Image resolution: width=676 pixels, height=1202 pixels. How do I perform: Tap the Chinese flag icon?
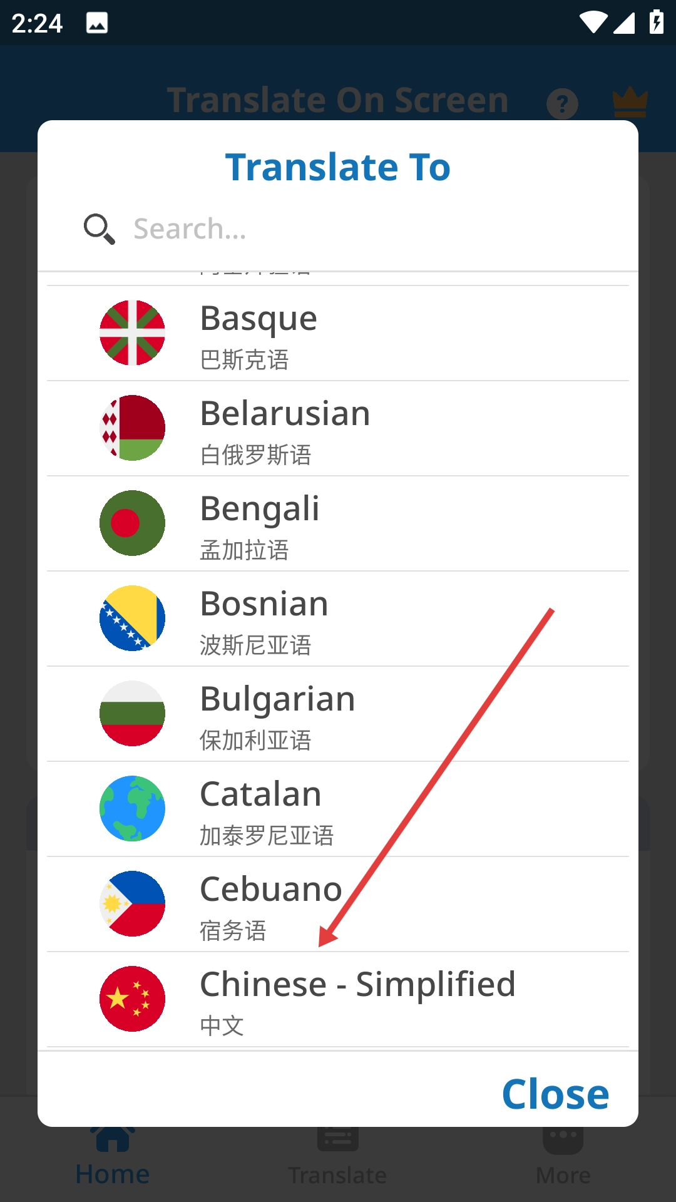click(132, 999)
